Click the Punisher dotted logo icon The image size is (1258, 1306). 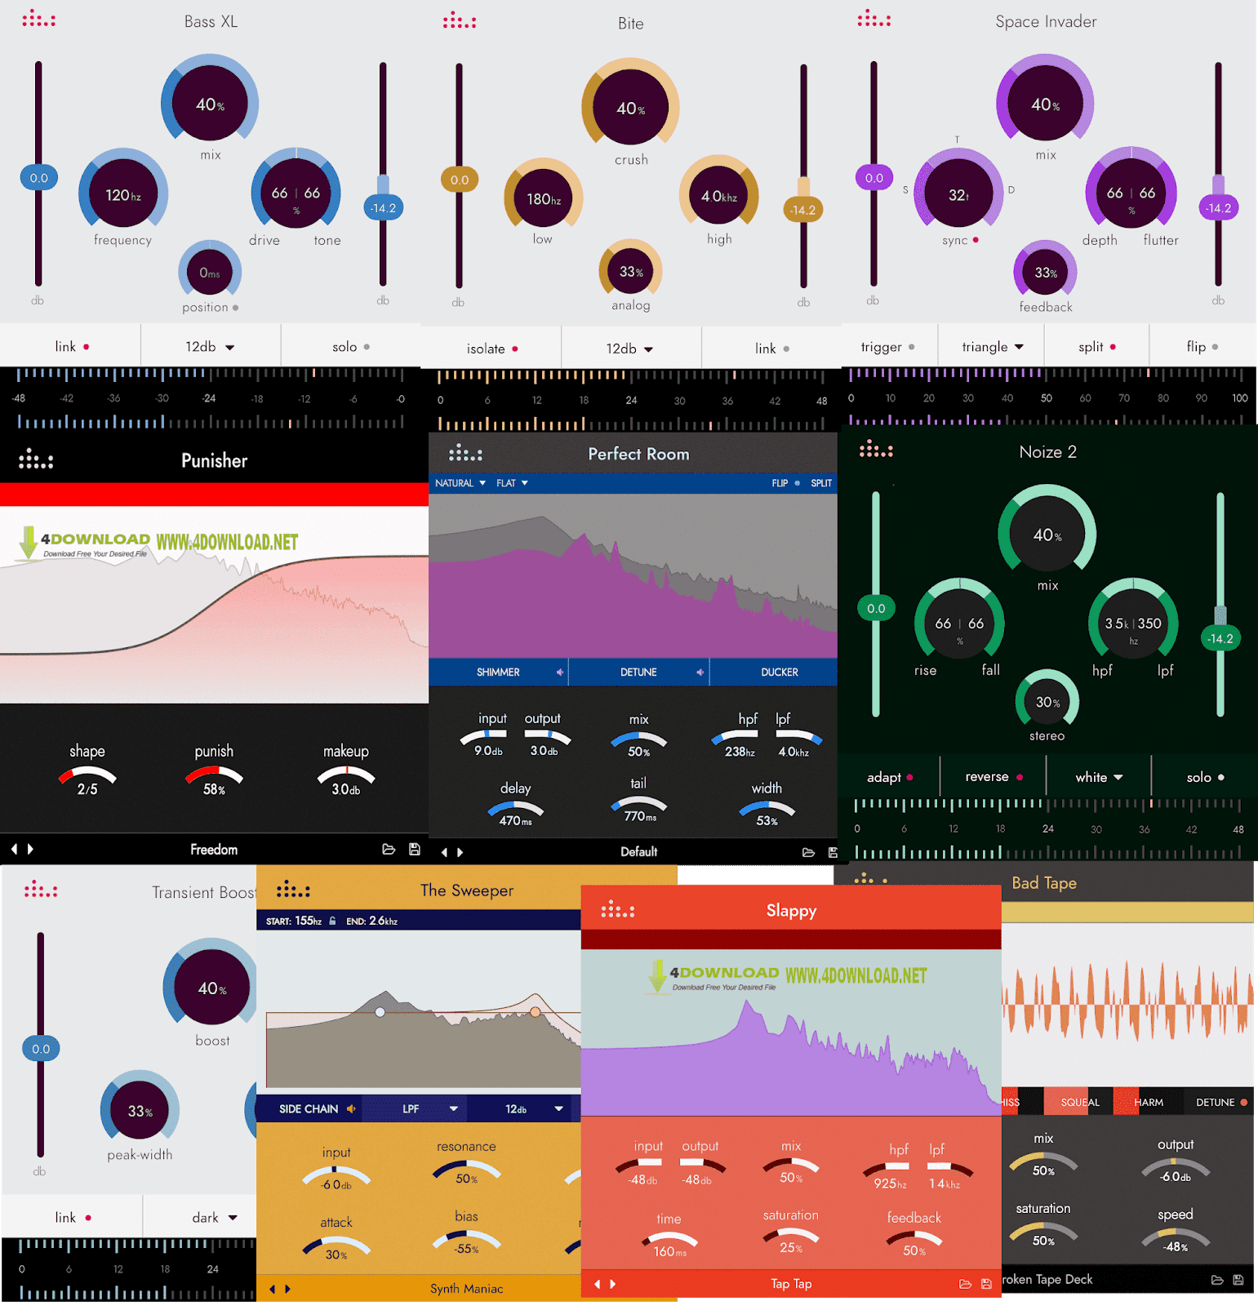36,459
